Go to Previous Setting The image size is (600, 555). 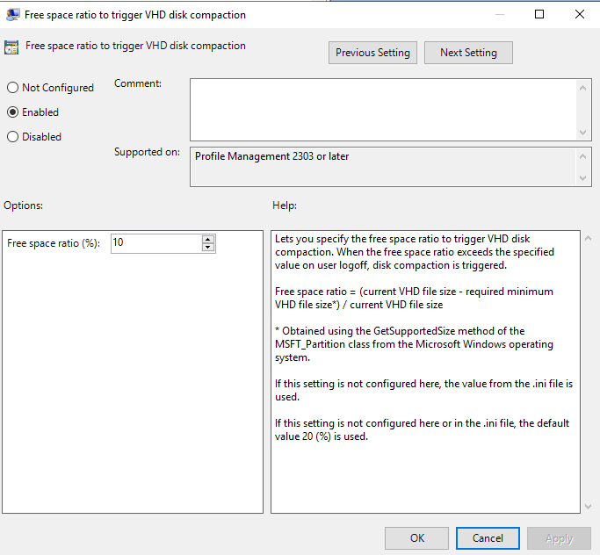(372, 53)
